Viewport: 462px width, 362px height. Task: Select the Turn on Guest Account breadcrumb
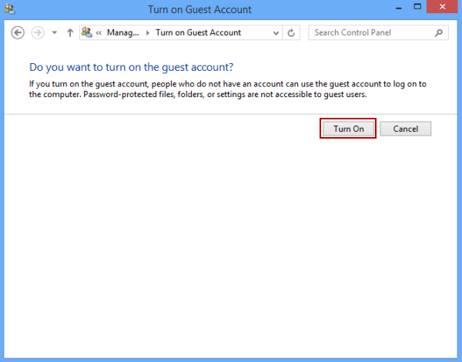(198, 33)
